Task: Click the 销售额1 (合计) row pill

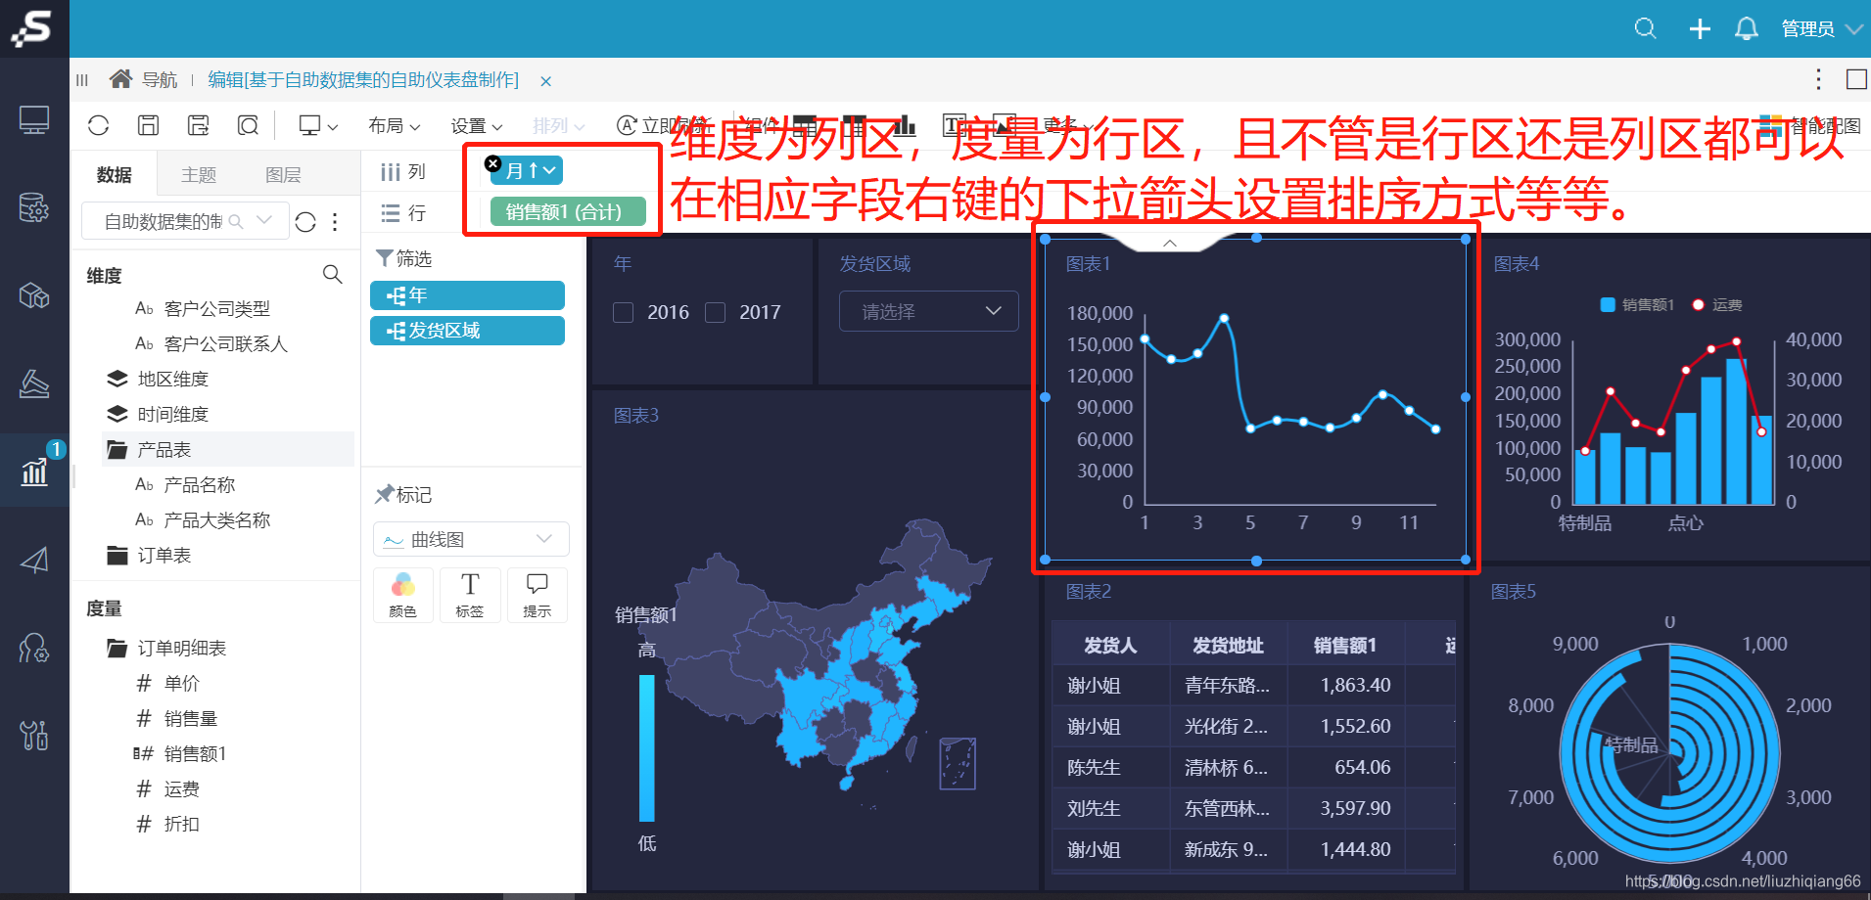Action: tap(568, 211)
